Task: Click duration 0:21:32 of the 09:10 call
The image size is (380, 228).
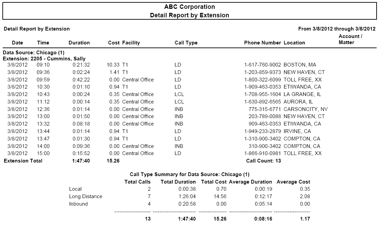Action: click(81, 65)
